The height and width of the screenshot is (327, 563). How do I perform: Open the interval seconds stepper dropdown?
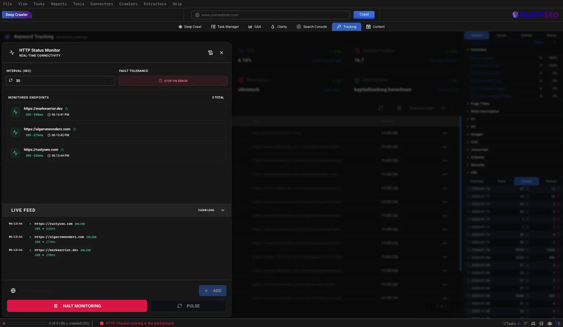[x=109, y=81]
